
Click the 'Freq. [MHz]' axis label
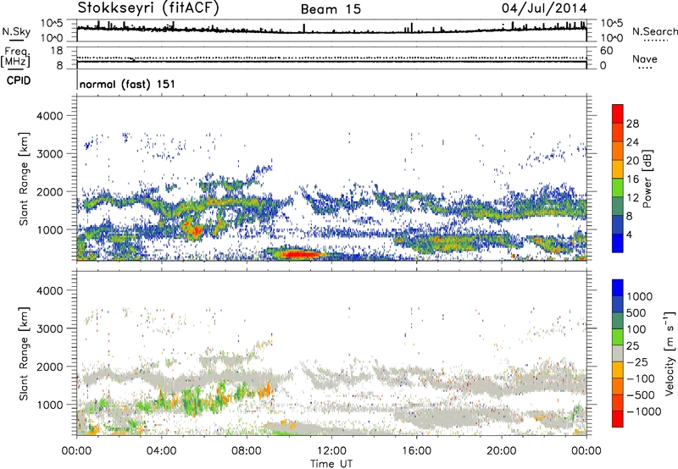click(x=15, y=58)
